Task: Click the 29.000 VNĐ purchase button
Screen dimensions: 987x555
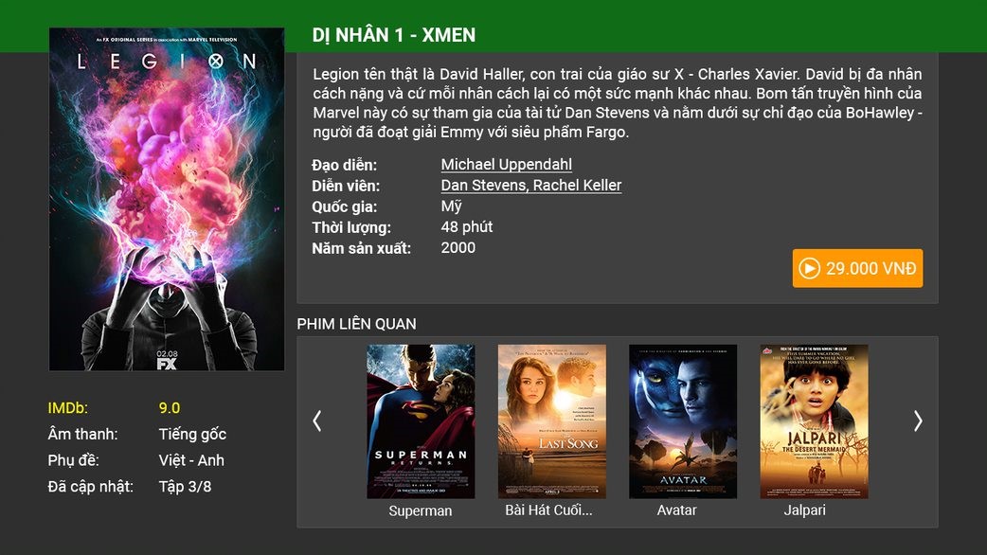Action: pyautogui.click(x=857, y=268)
